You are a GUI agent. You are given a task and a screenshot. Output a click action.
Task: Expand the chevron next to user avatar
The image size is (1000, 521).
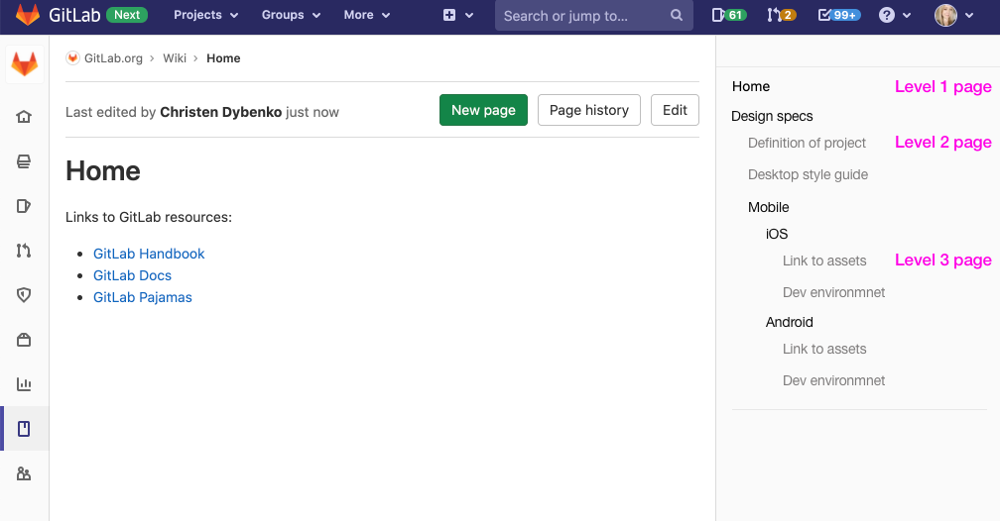[x=969, y=15]
